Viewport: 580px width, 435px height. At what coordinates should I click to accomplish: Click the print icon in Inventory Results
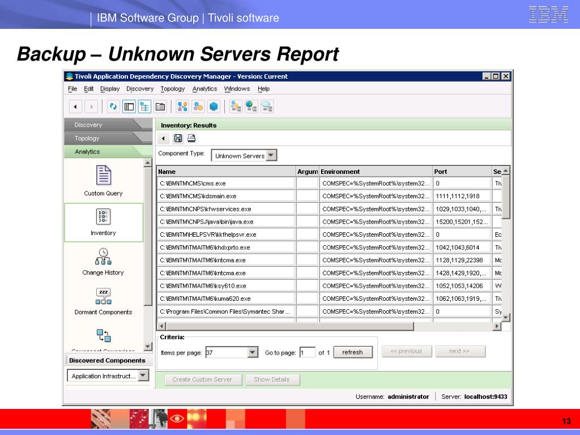pyautogui.click(x=191, y=138)
